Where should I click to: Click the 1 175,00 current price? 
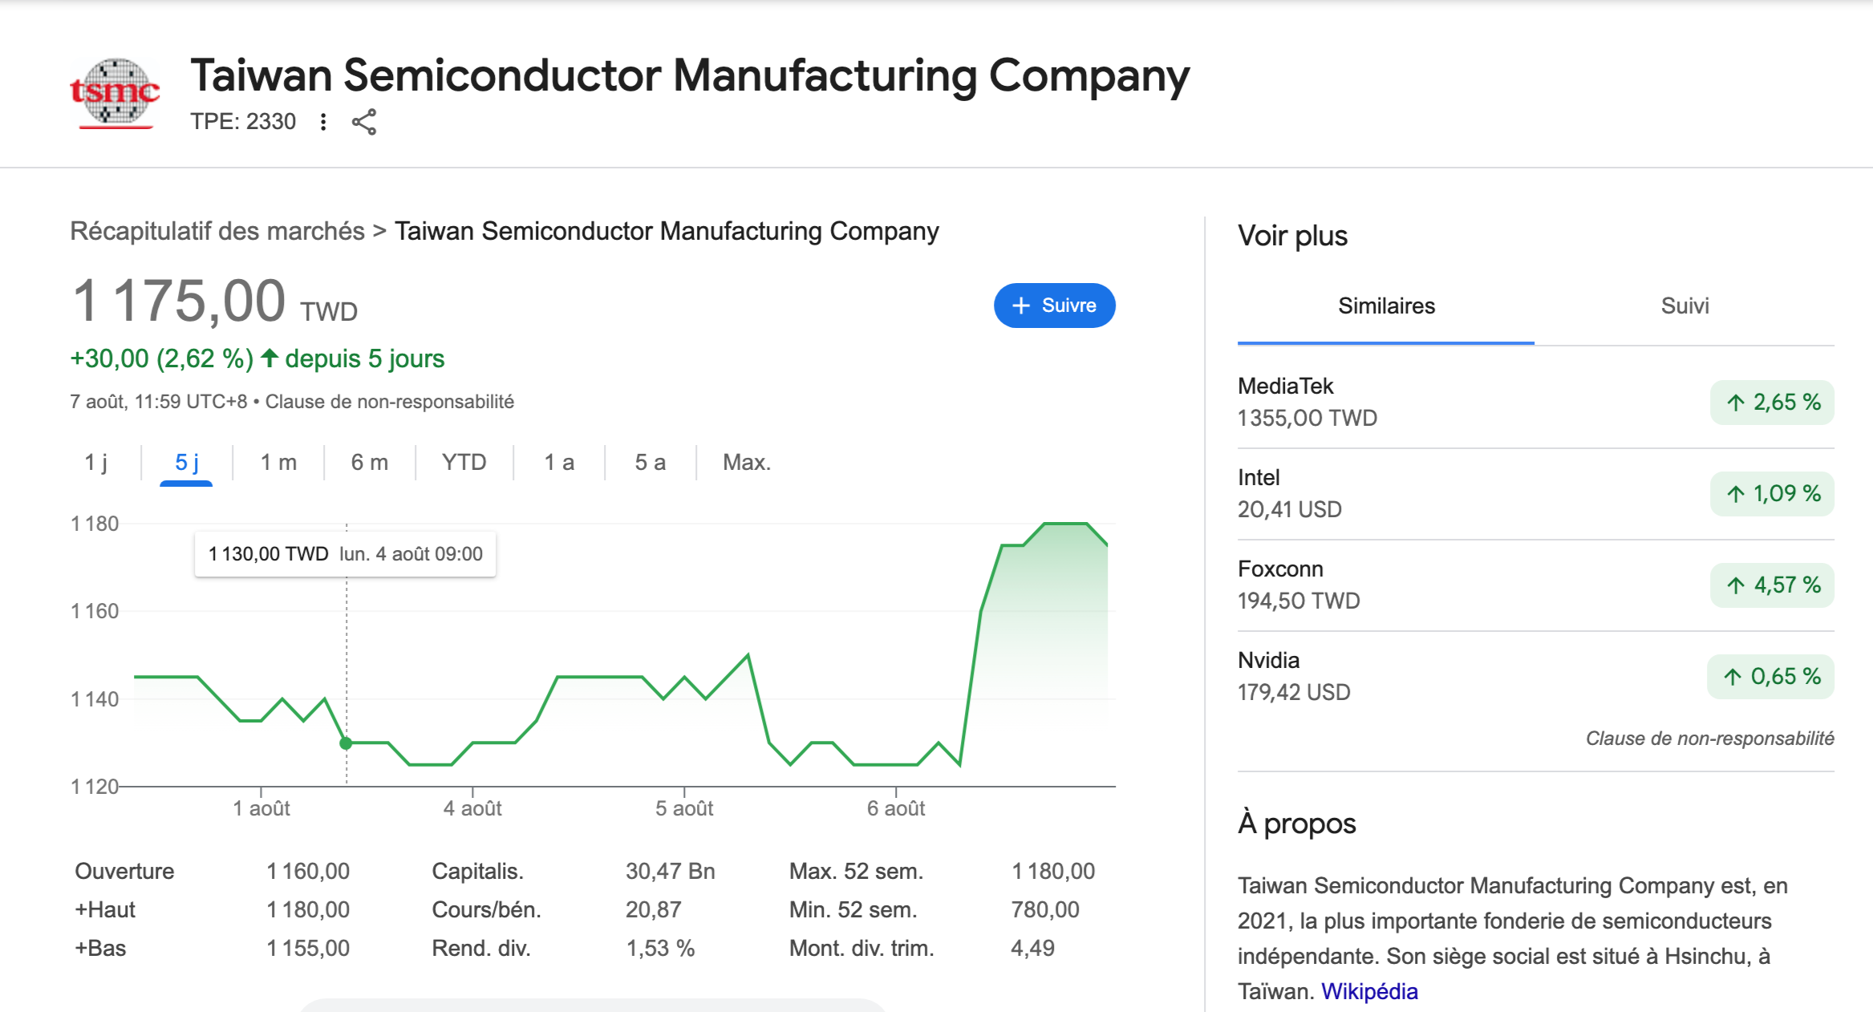tap(179, 302)
